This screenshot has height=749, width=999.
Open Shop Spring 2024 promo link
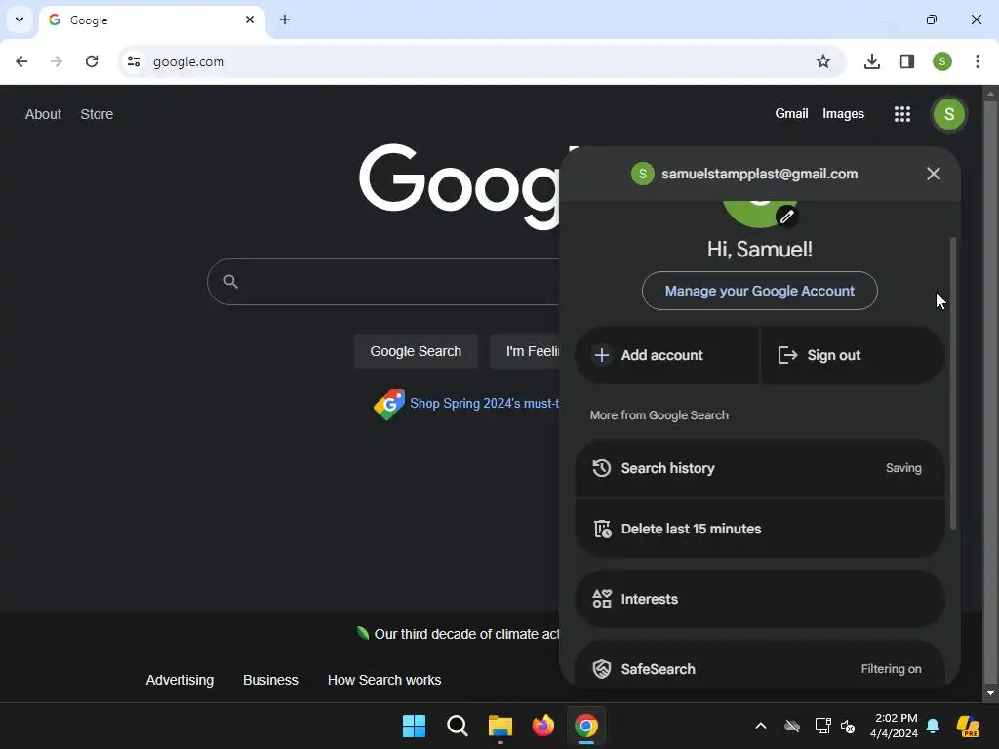[x=484, y=403]
